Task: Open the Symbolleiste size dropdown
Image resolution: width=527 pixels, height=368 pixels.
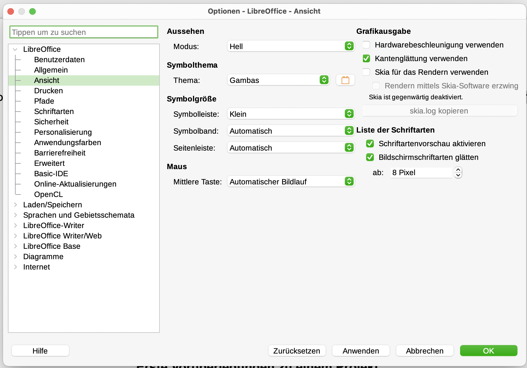Action: tap(291, 114)
